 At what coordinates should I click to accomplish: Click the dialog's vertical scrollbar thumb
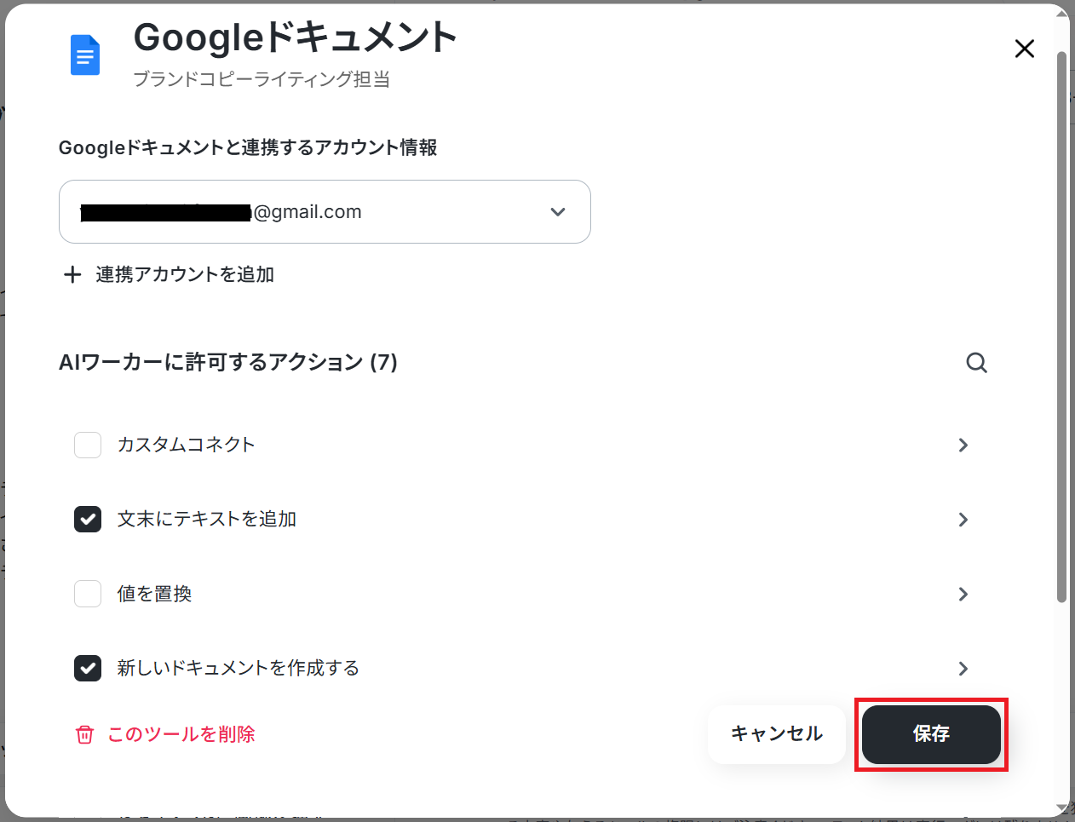pyautogui.click(x=1061, y=328)
